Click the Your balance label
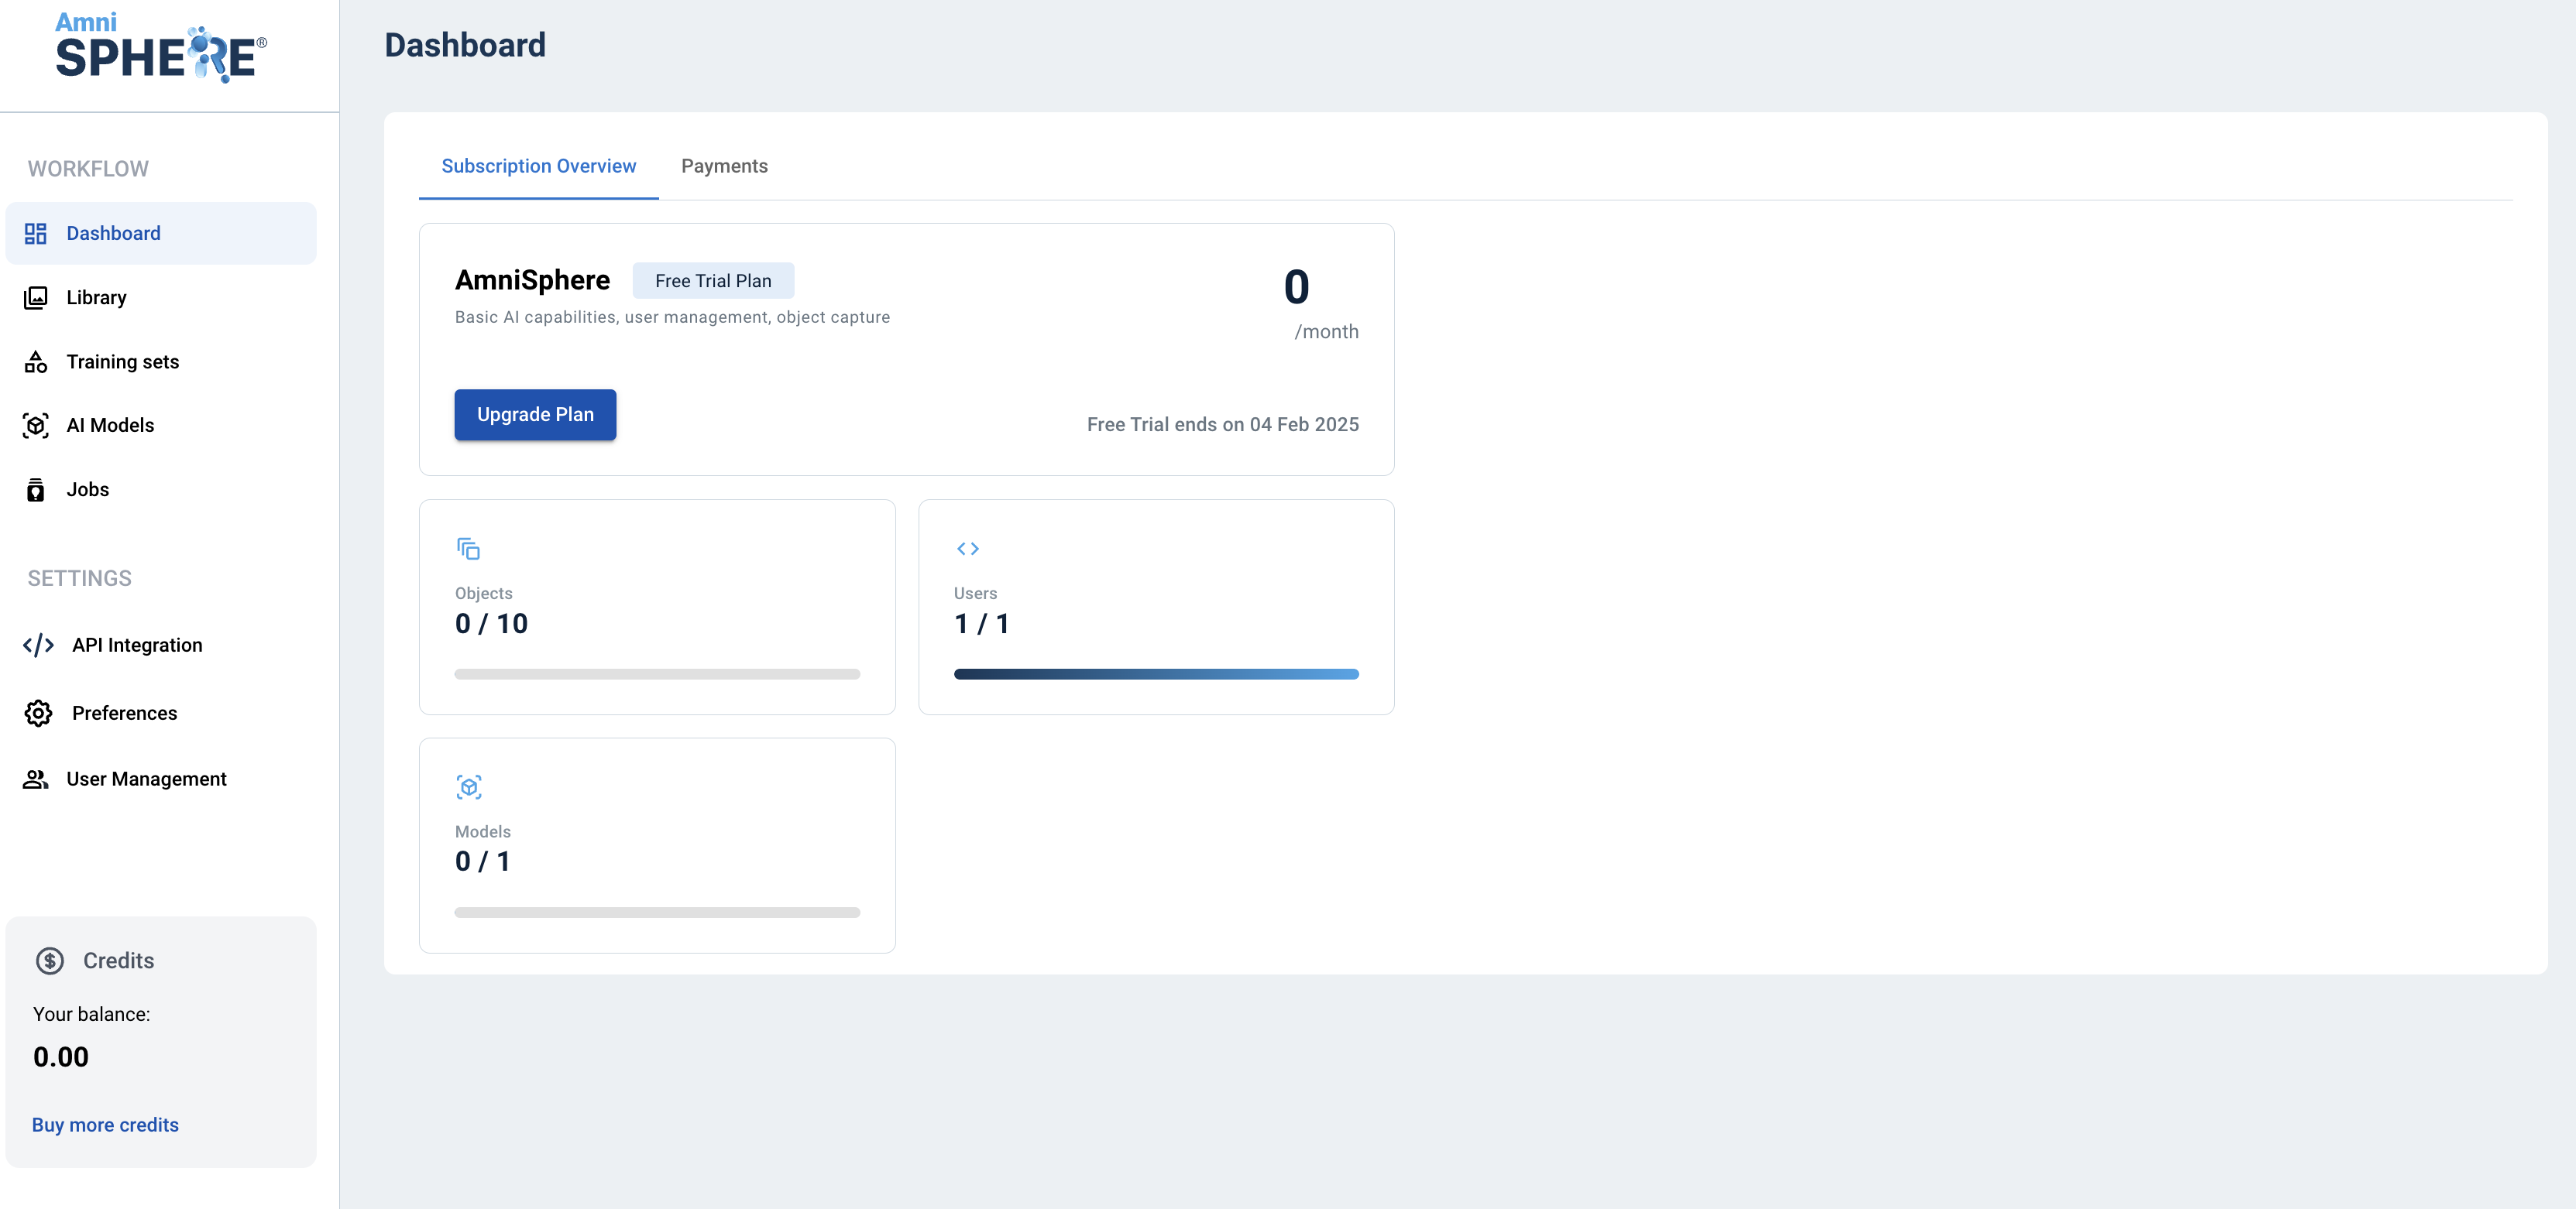 pos(92,1014)
